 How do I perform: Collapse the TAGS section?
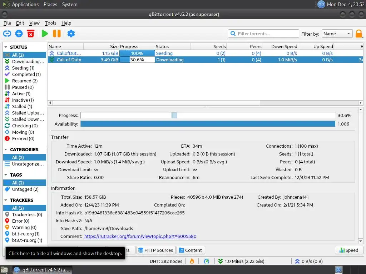(x=6, y=175)
